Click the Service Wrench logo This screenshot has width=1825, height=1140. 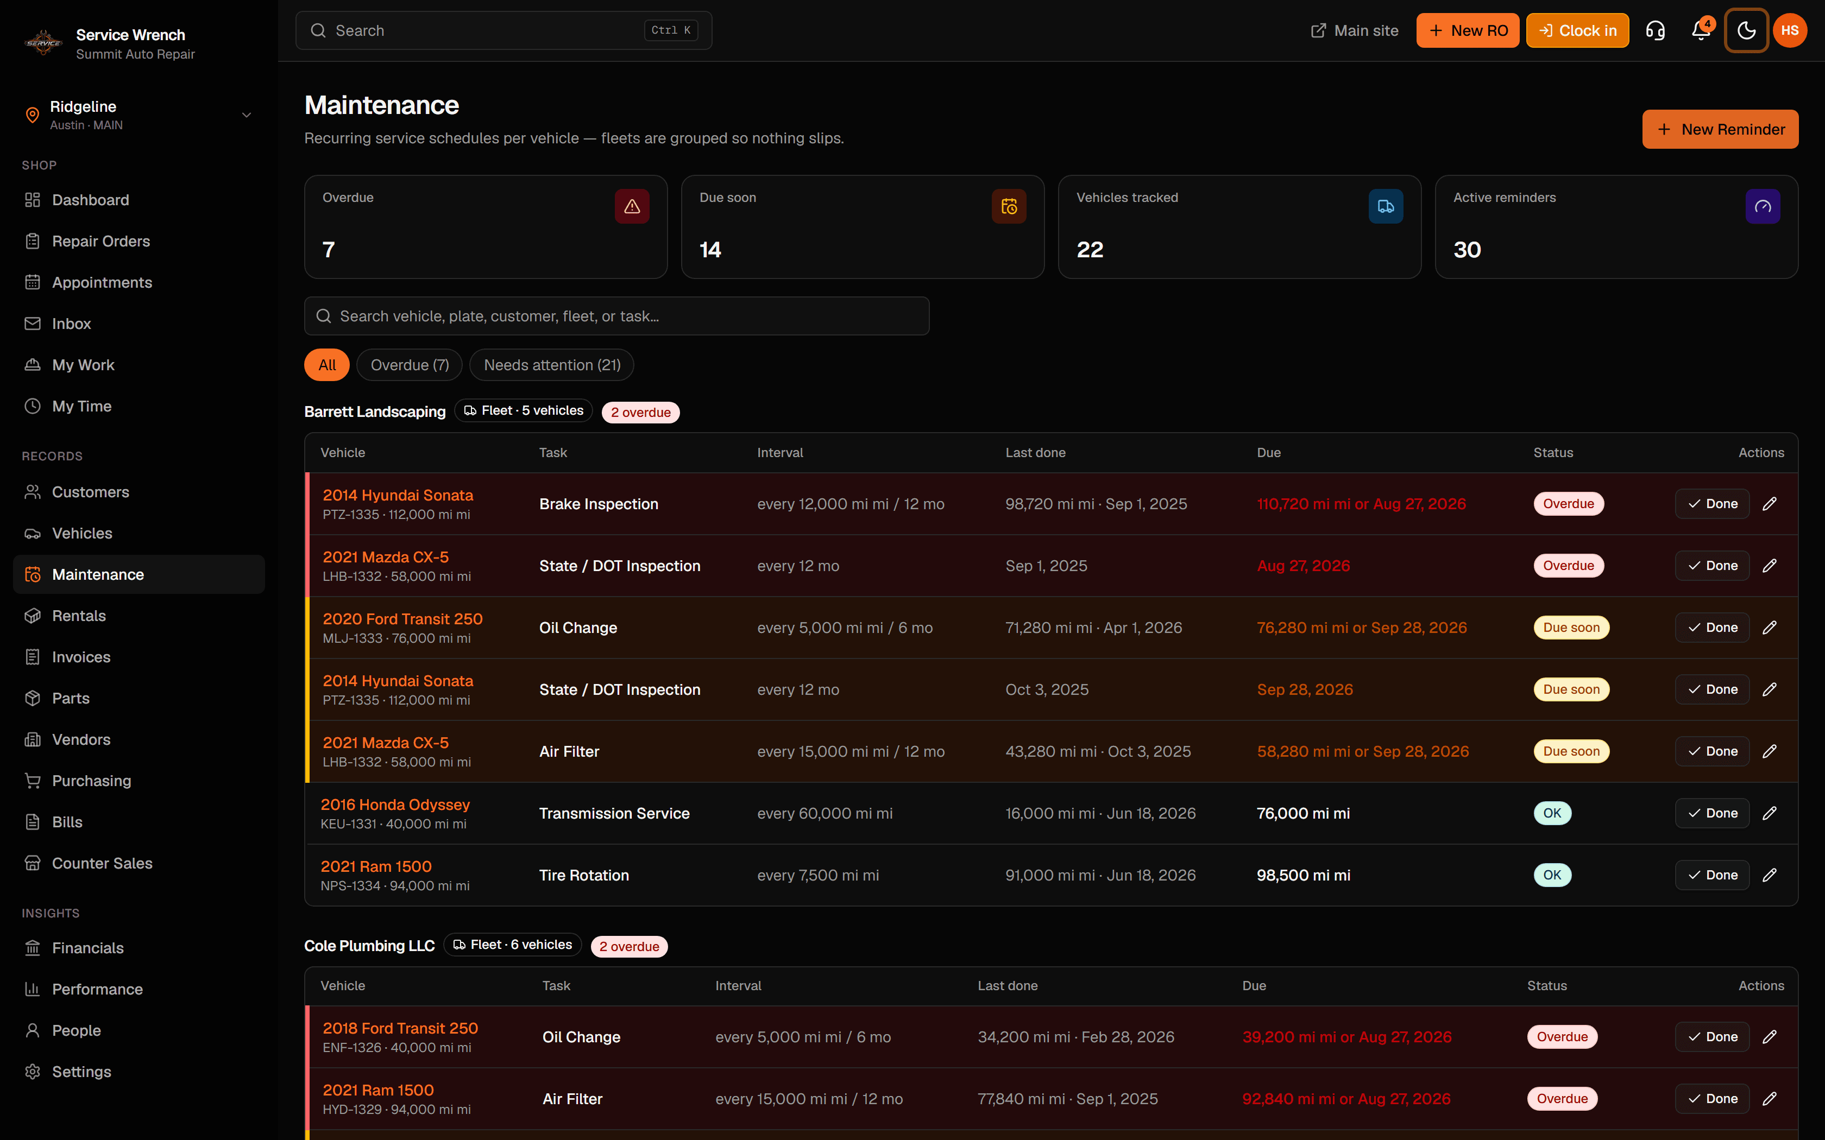tap(44, 43)
